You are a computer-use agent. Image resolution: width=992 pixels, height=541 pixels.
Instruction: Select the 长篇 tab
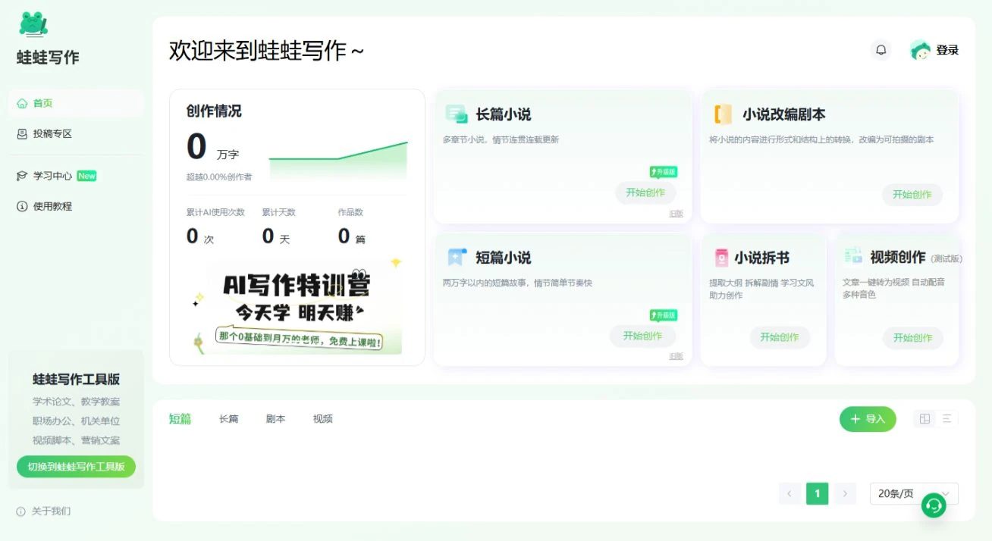[x=228, y=419]
